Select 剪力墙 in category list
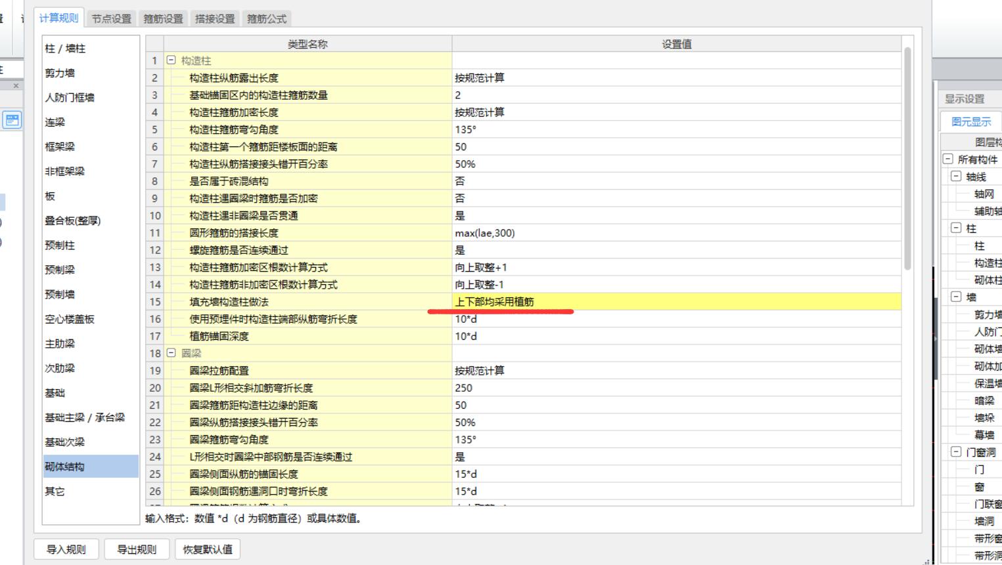 pos(91,73)
